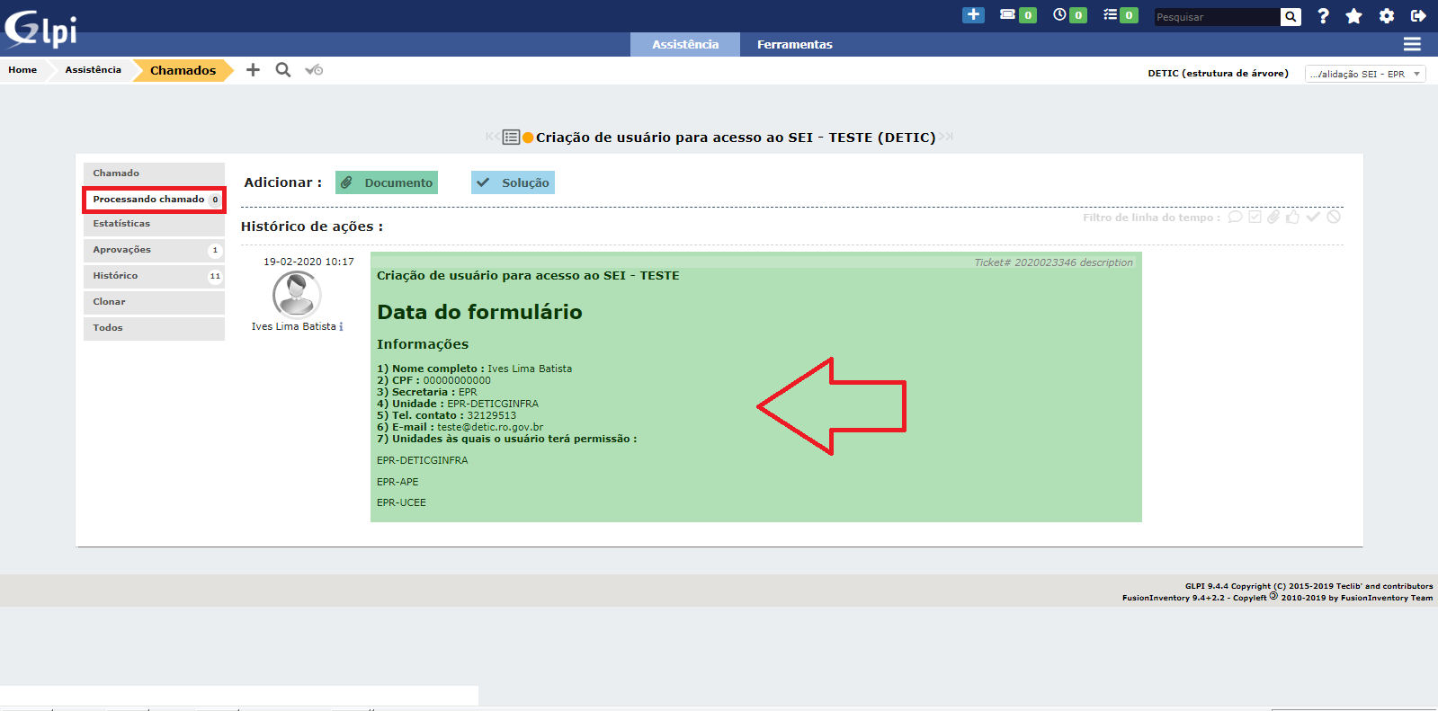This screenshot has width=1438, height=711.
Task: Go to Home breadcrumb
Action: click(22, 70)
